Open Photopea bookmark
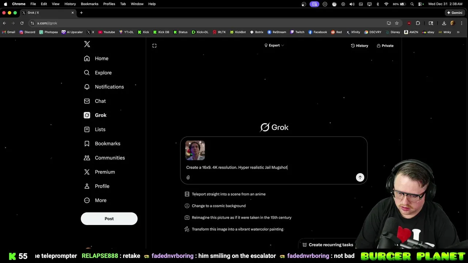 coord(48,32)
